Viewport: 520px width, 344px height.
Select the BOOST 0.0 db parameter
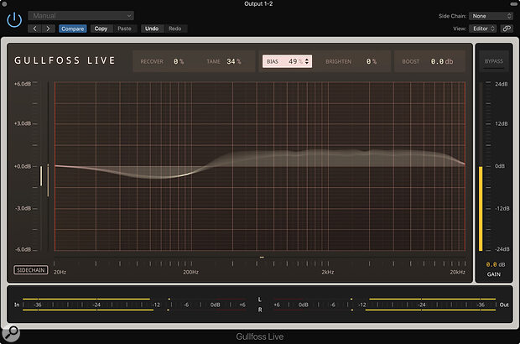click(428, 61)
